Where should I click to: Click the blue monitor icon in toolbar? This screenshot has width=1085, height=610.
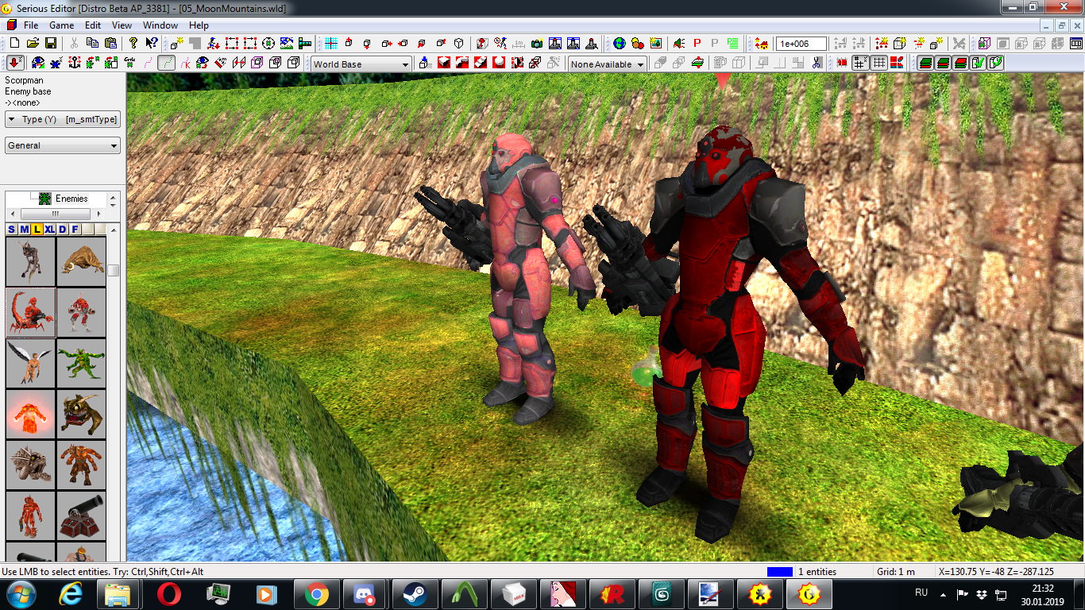click(x=1076, y=43)
